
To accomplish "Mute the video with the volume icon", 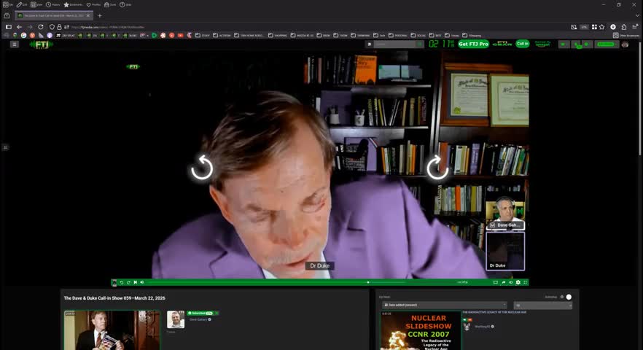I will (x=141, y=282).
